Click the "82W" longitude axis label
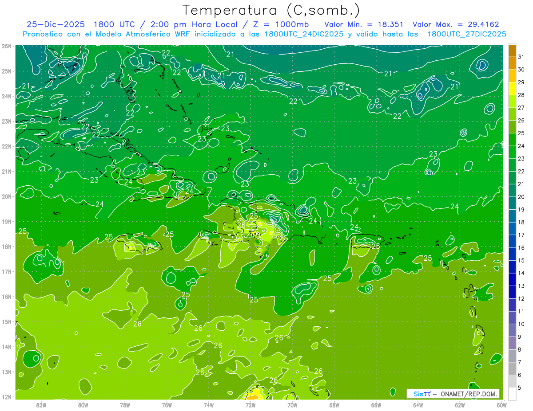This screenshot has width=533, height=411. pos(41,405)
